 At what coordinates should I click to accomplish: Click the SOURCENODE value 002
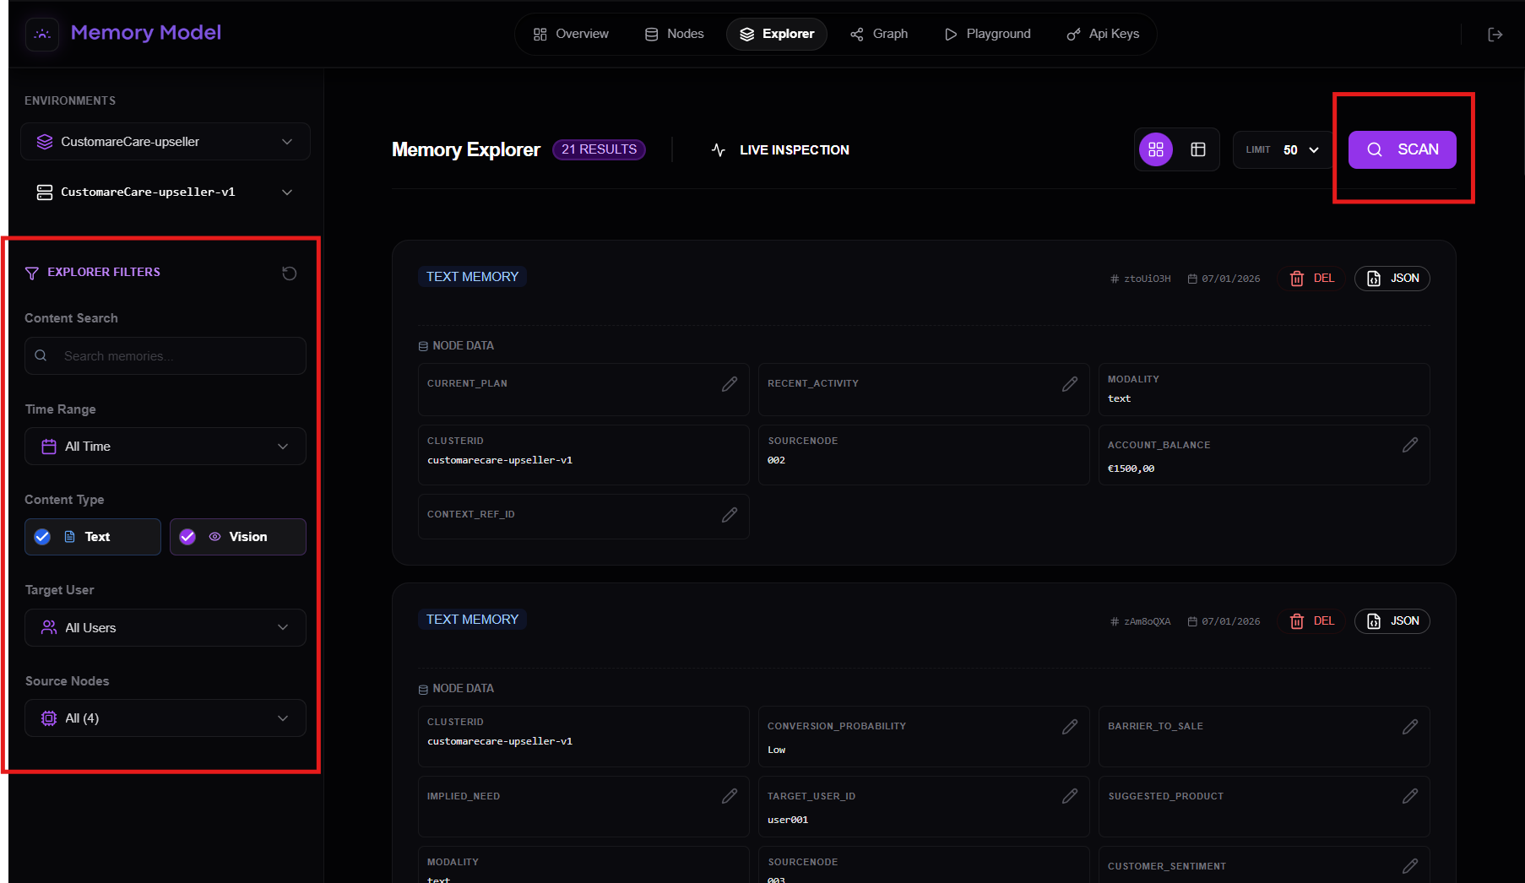point(776,460)
